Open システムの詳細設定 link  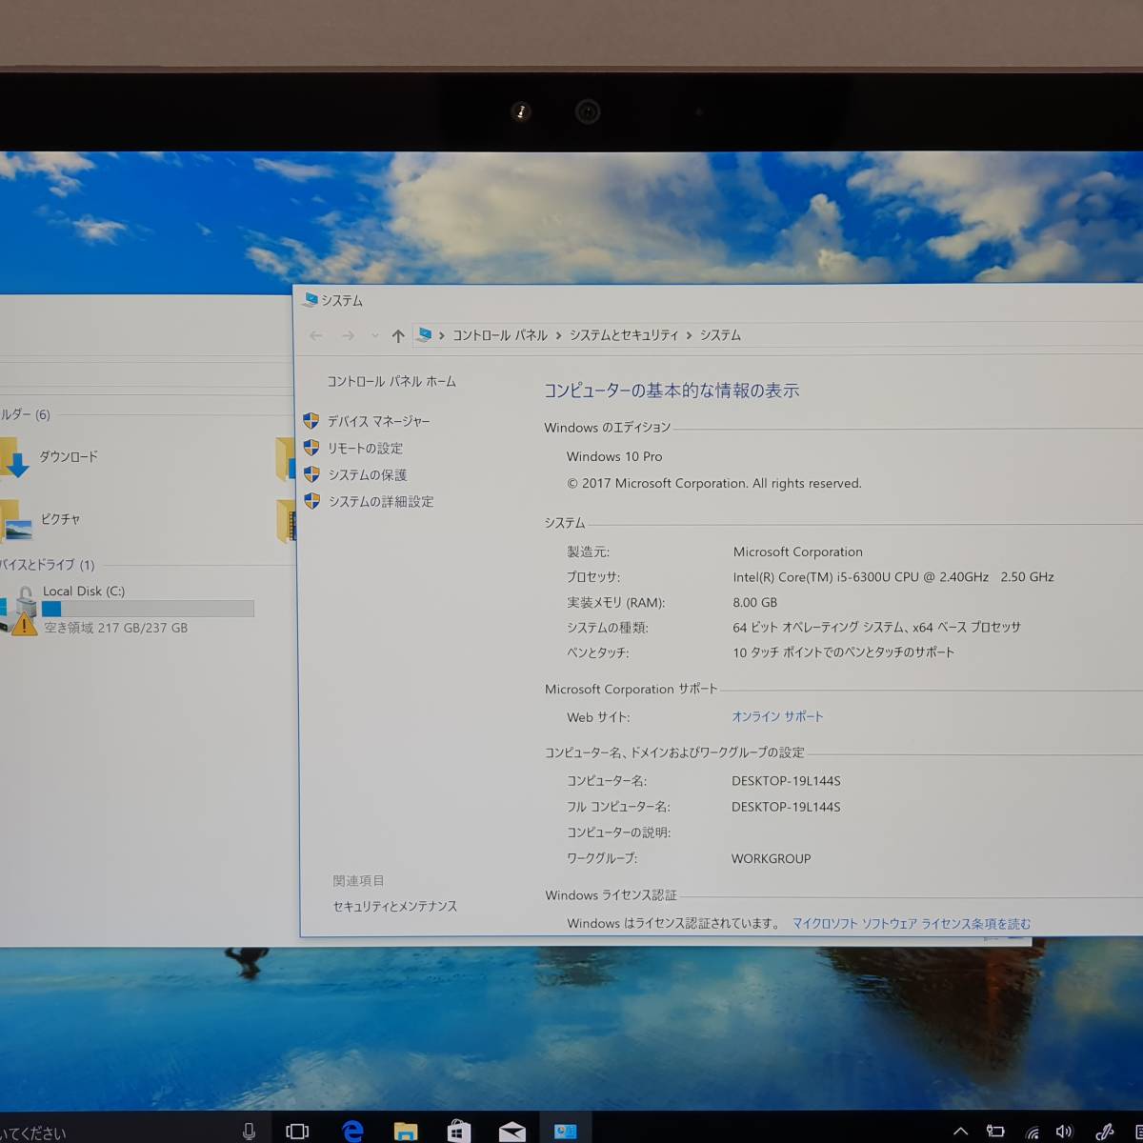coord(381,501)
